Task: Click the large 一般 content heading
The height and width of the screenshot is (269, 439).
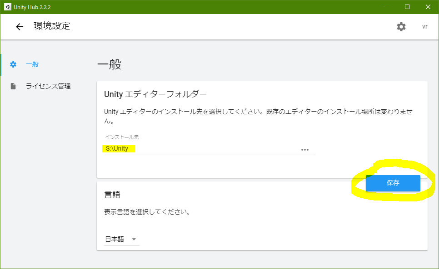Action: [x=109, y=64]
